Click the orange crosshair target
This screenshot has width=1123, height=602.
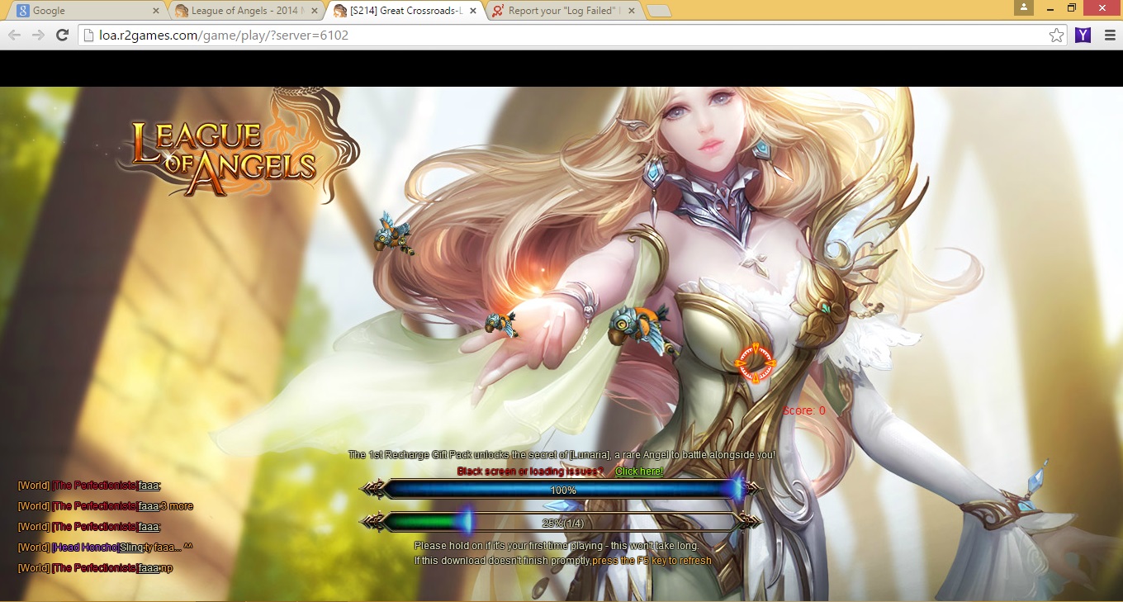(756, 363)
